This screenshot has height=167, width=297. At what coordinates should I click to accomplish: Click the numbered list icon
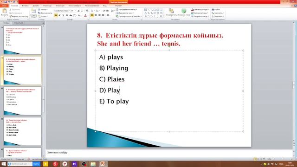coord(97,11)
